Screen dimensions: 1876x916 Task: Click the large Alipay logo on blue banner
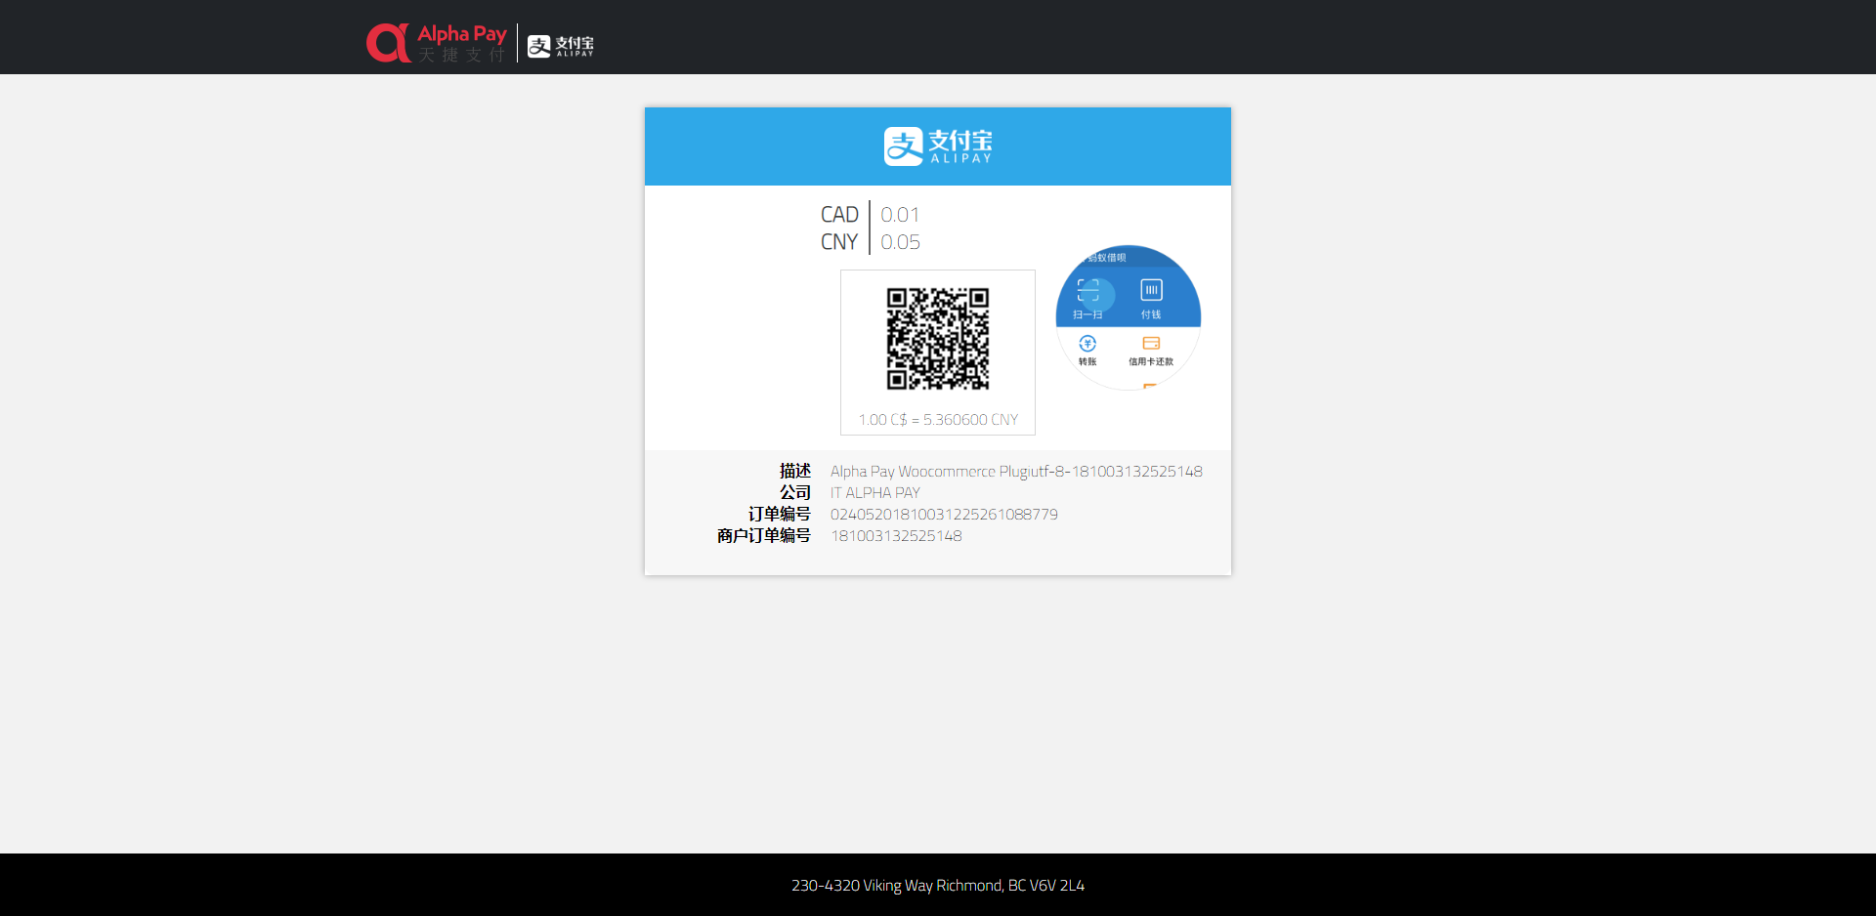(938, 146)
